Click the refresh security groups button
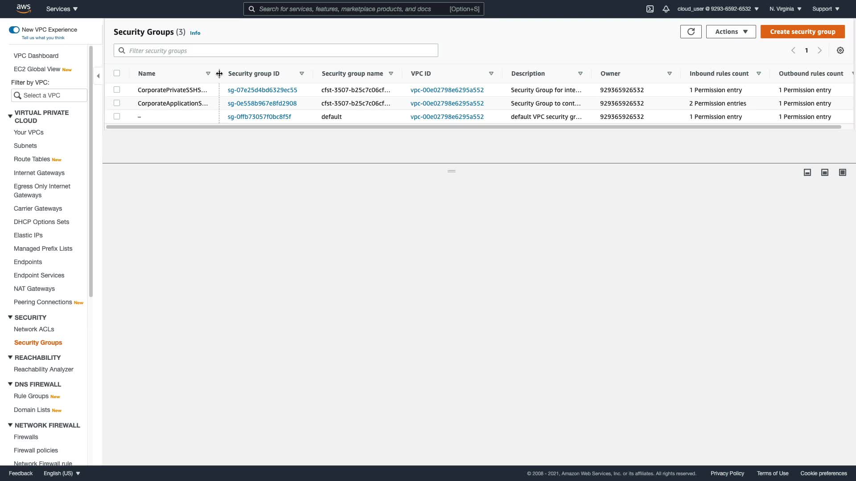 pos(691,32)
